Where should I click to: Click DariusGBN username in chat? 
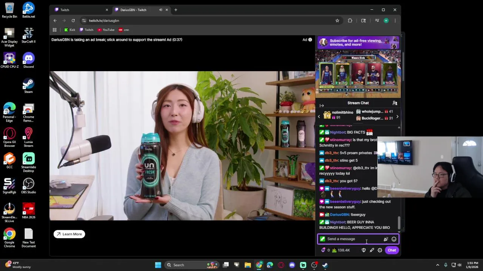coord(339,215)
